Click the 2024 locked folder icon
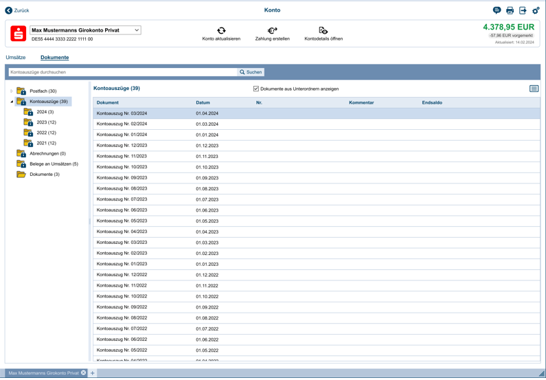This screenshot has width=546, height=380. pos(28,112)
